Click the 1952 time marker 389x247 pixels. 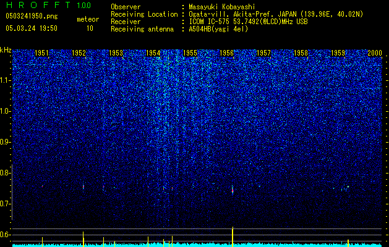coord(79,52)
